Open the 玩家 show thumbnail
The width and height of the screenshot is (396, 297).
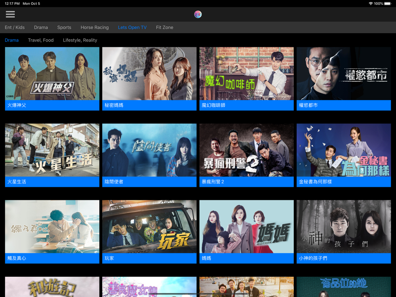click(x=149, y=227)
